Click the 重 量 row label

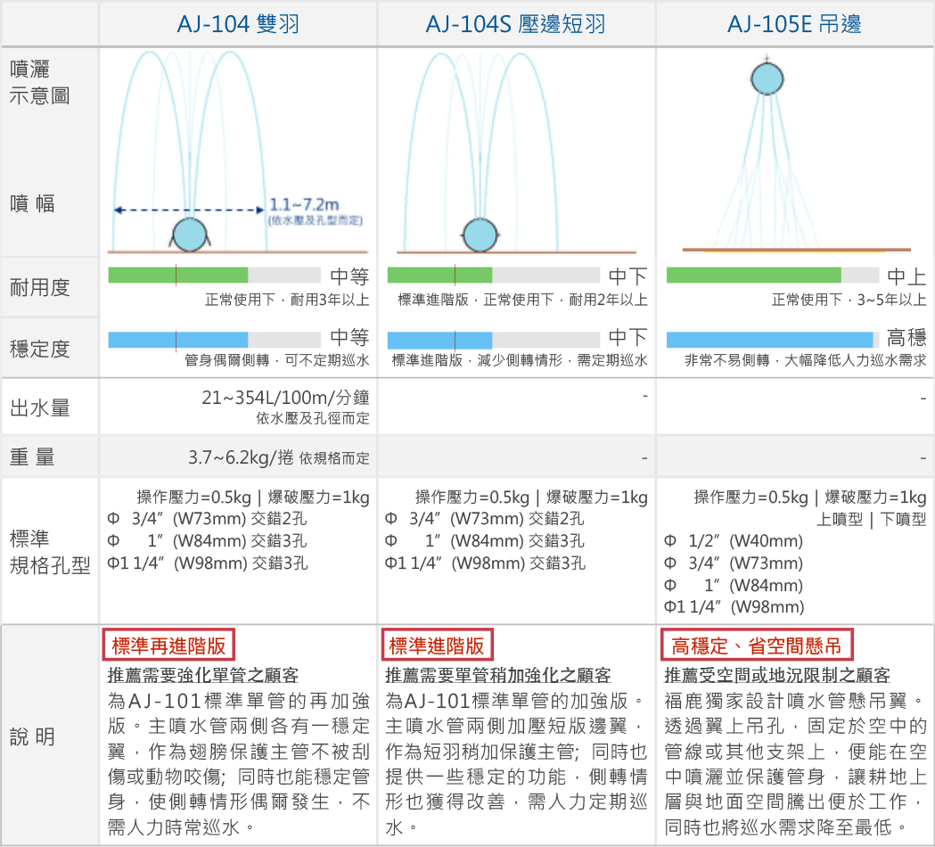32,456
